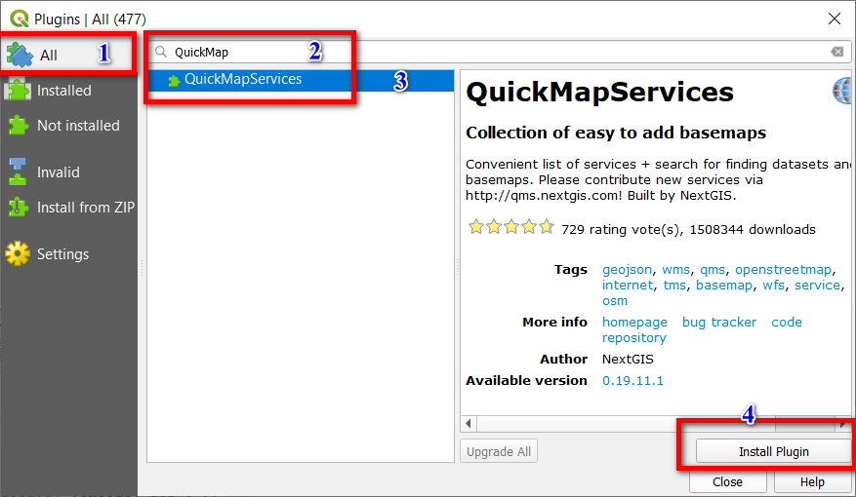Screen dimensions: 856x497
Task: Open the bug tracker link
Action: point(719,322)
